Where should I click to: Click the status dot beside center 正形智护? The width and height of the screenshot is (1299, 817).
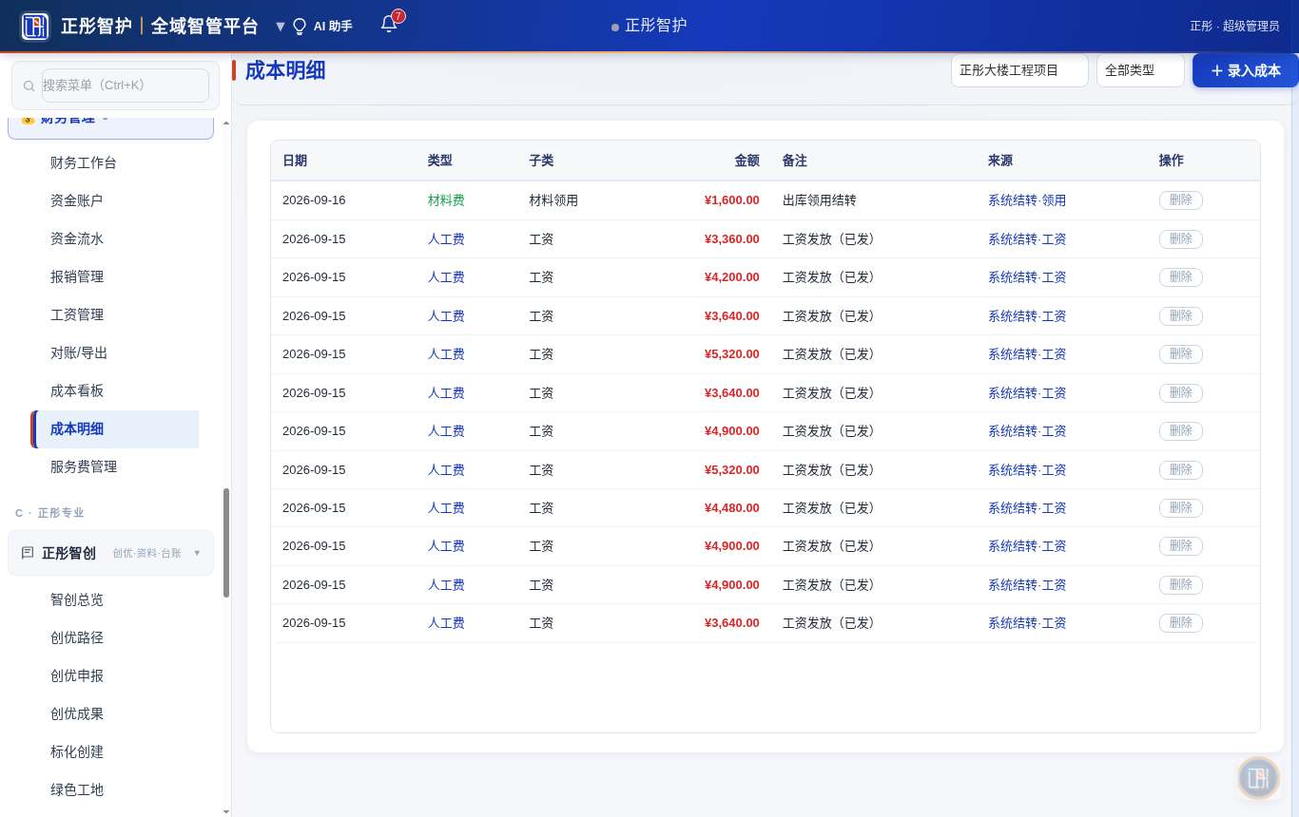click(615, 28)
